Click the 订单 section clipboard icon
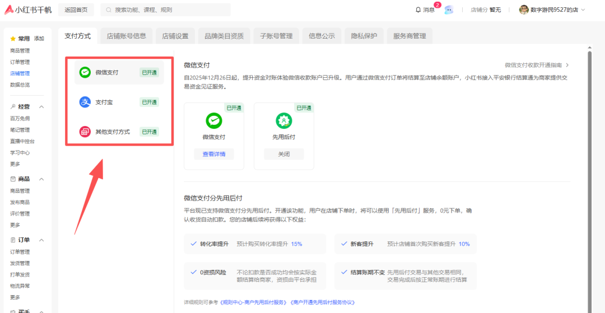Image resolution: width=605 pixels, height=313 pixels. (13, 240)
